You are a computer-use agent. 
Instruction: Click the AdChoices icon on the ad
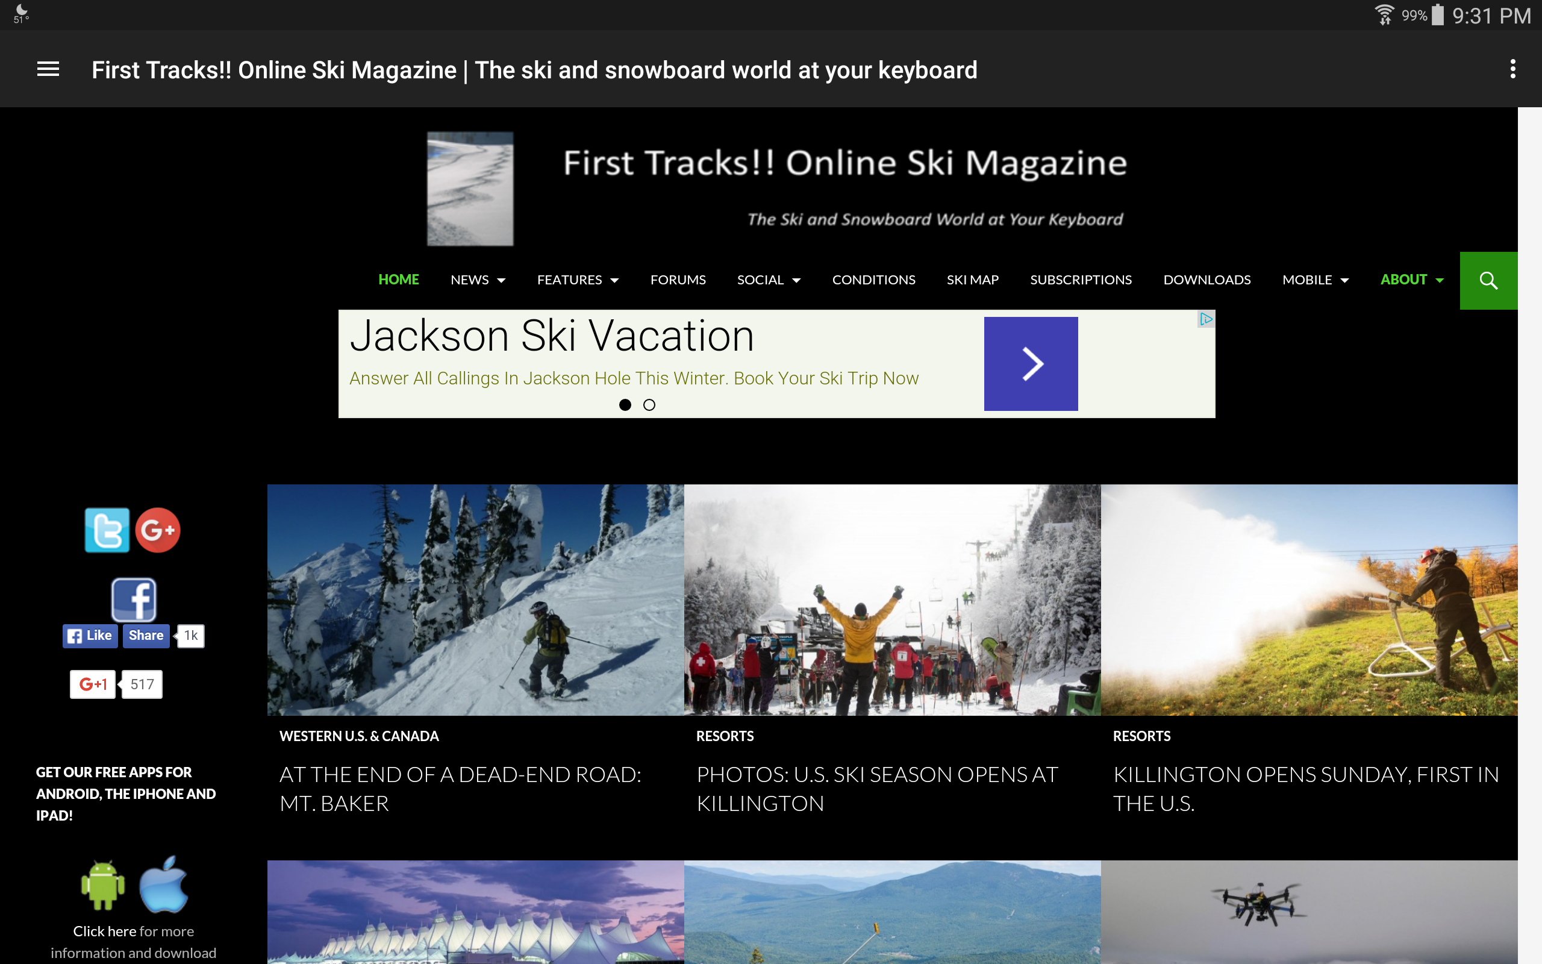(x=1206, y=319)
